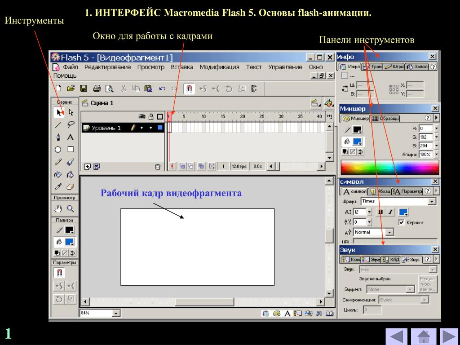
Task: Click the Сцена 1 scene label
Action: [102, 103]
